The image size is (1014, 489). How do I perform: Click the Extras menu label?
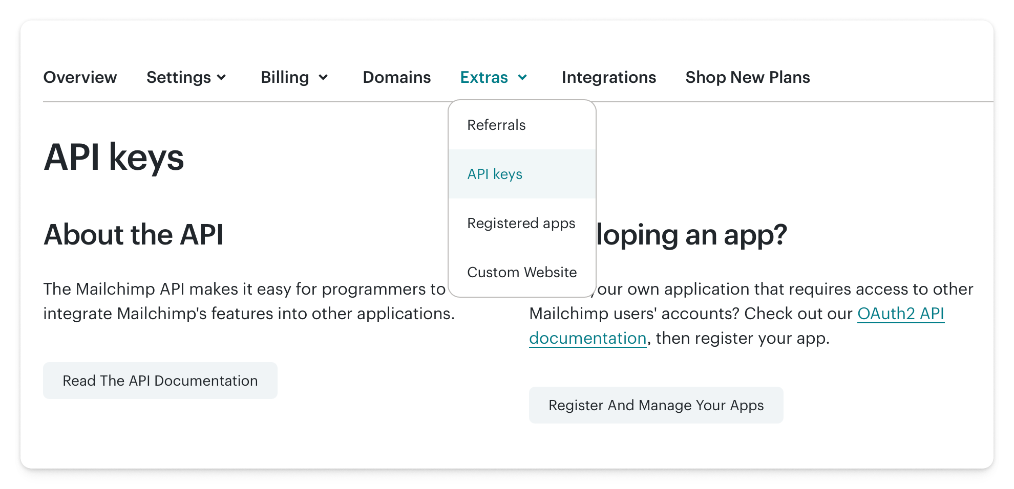(484, 77)
